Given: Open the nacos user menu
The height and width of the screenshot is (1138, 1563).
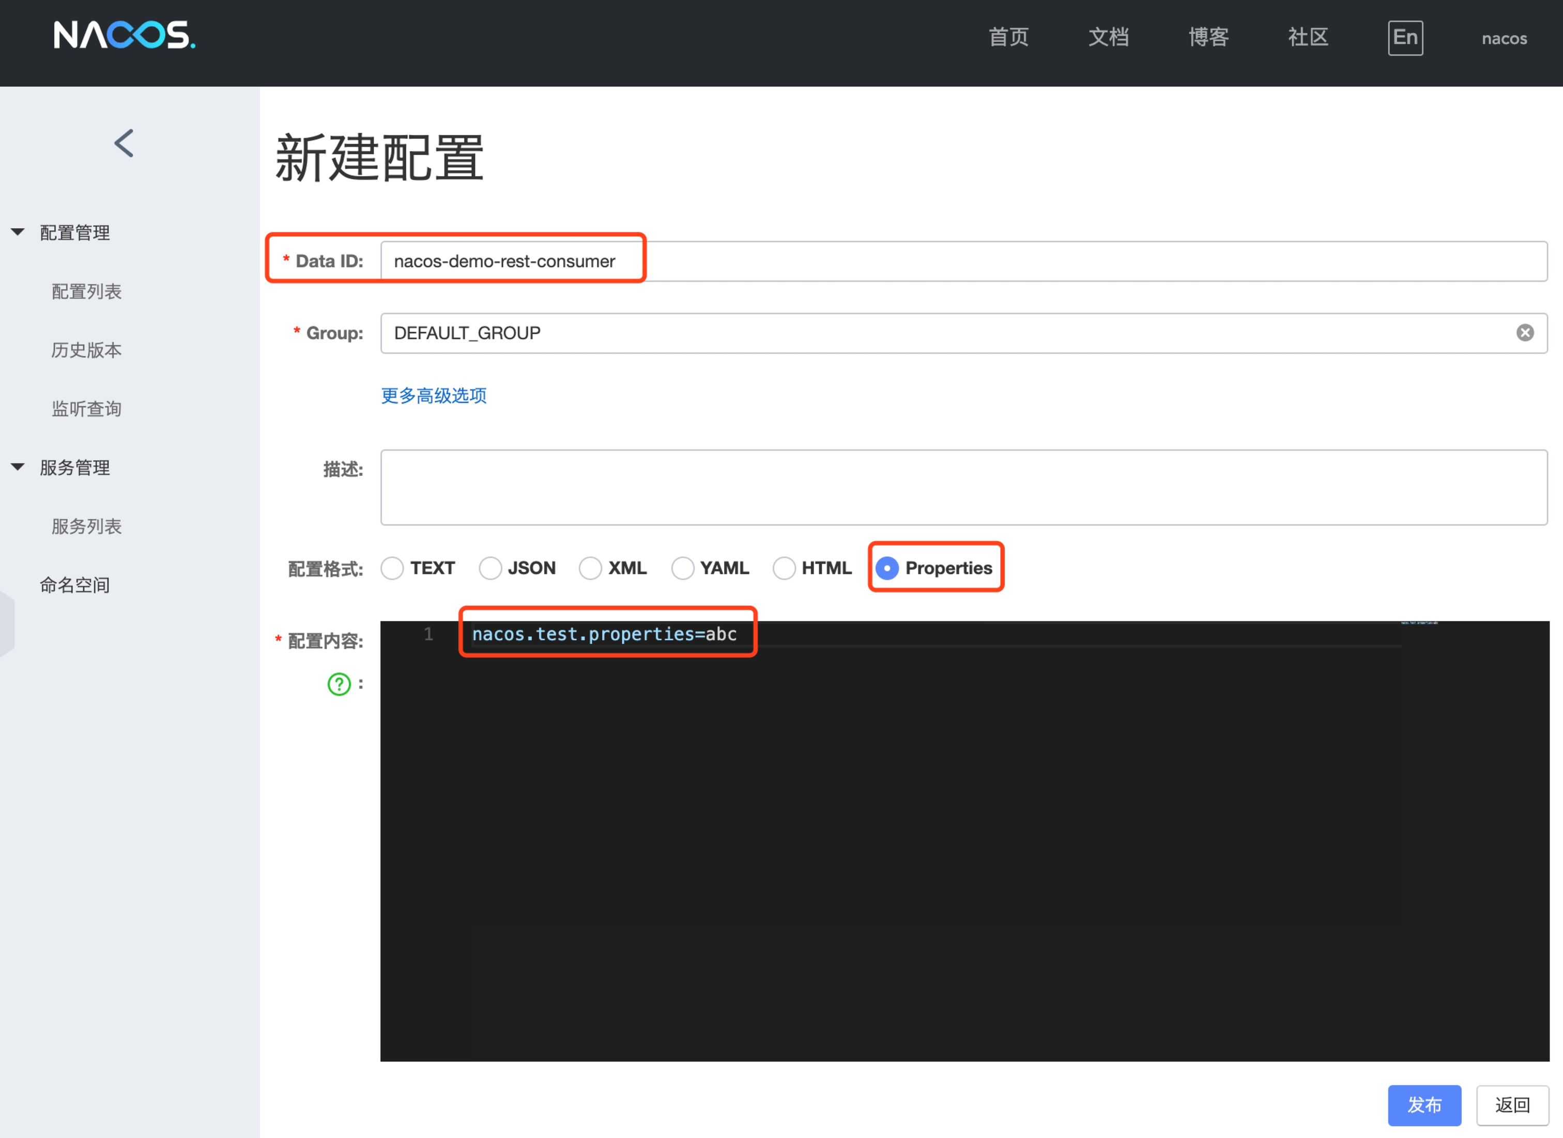Looking at the screenshot, I should coord(1504,39).
